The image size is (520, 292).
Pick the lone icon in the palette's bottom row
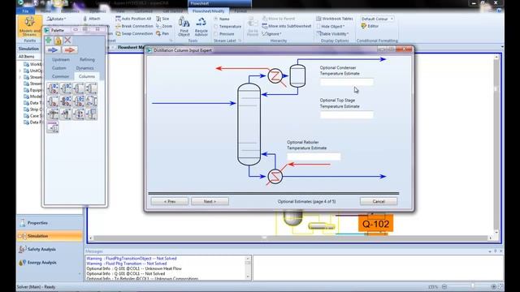[x=53, y=127]
